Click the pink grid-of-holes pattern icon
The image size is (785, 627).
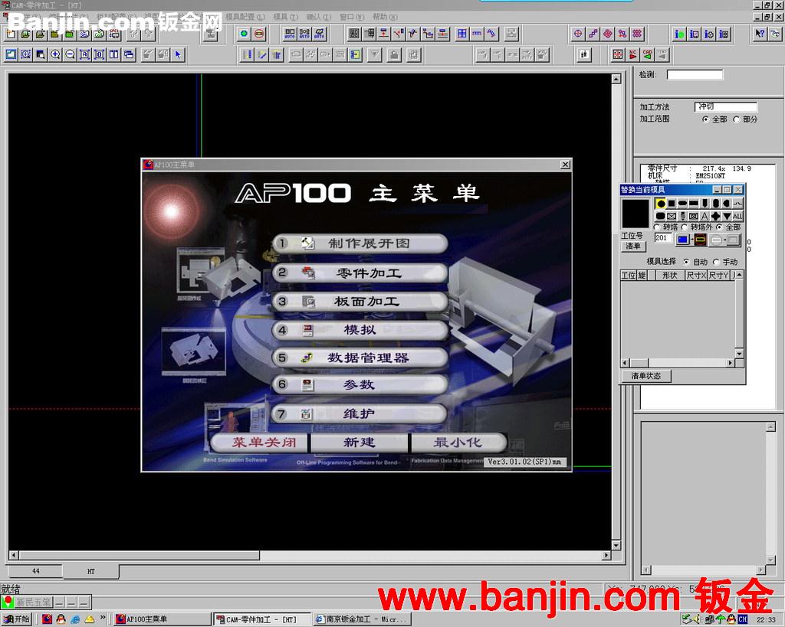pos(637,34)
